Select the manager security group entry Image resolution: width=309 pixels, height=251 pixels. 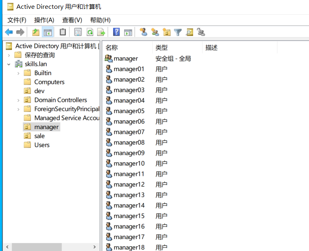(125, 59)
